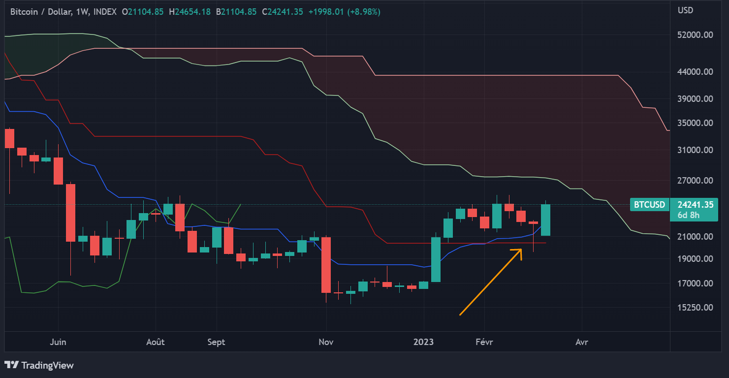Screen dimensions: 729x378
Task: Click the Févr label on the time axis
Action: point(484,342)
